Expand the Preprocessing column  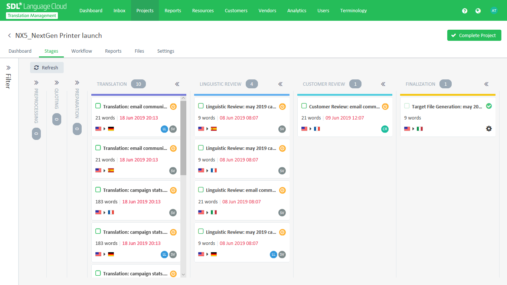(36, 83)
